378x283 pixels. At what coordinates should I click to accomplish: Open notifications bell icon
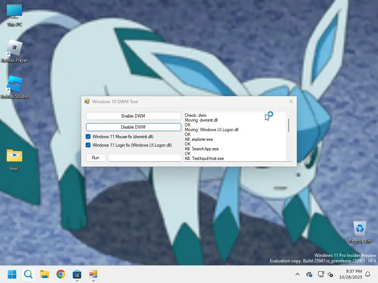(368, 274)
